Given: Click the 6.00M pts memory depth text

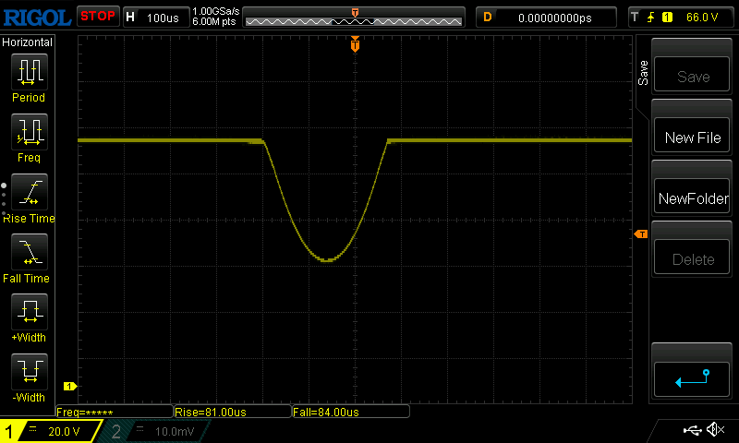Looking at the screenshot, I should [x=214, y=21].
